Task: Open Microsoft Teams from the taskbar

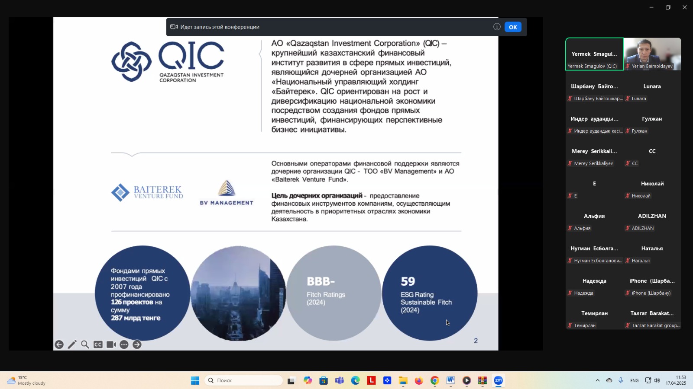Action: coord(340,380)
